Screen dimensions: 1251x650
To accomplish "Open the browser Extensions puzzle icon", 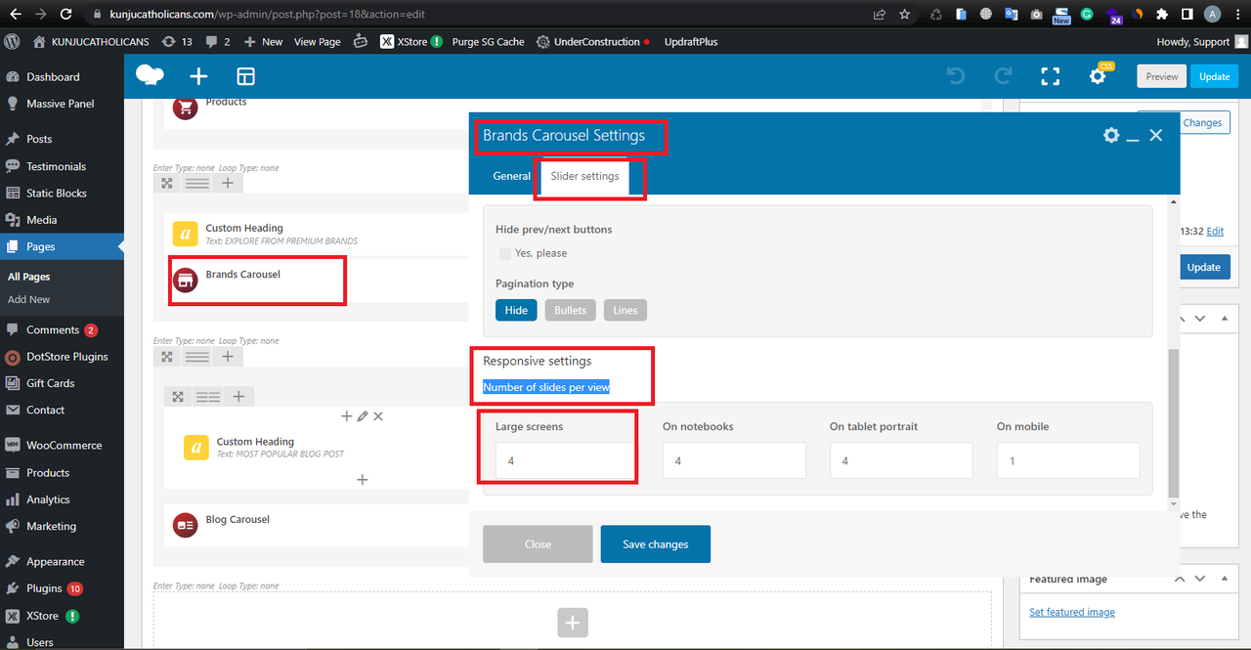I will click(1162, 15).
